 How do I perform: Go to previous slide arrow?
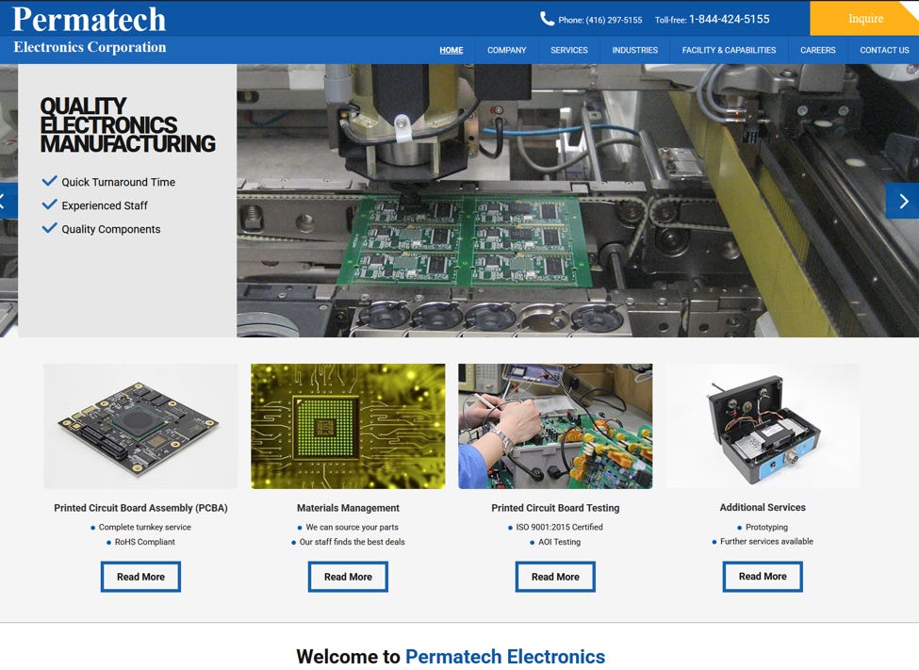(x=7, y=201)
